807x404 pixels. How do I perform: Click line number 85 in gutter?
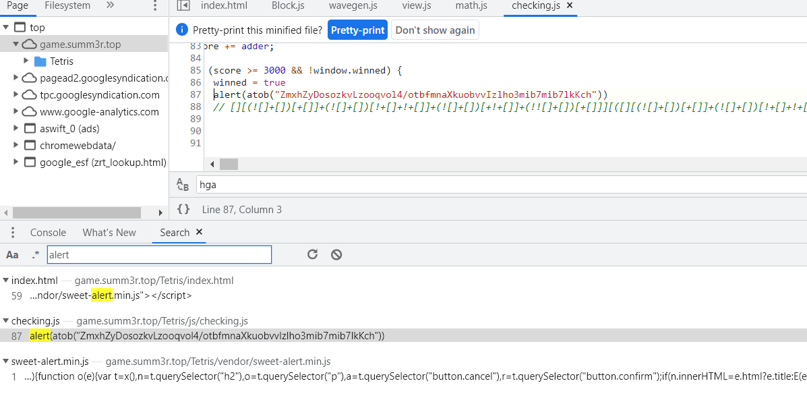click(195, 71)
